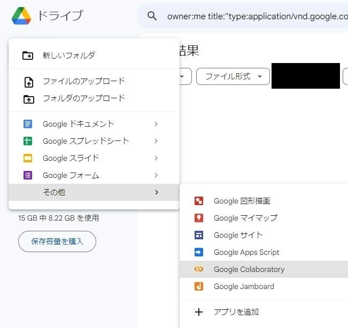Select Google サイト from submenu
The height and width of the screenshot is (328, 348).
(x=264, y=235)
